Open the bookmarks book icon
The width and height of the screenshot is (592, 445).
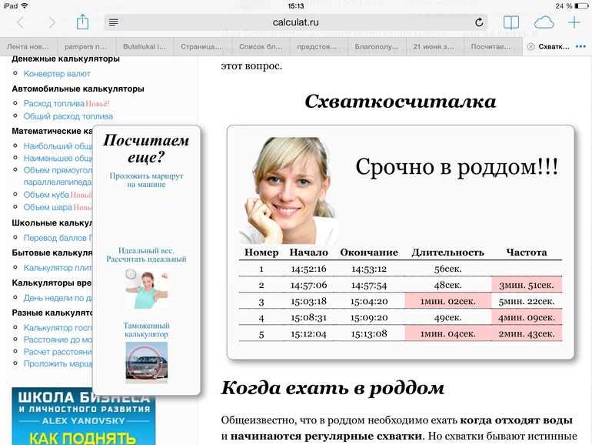pyautogui.click(x=511, y=22)
